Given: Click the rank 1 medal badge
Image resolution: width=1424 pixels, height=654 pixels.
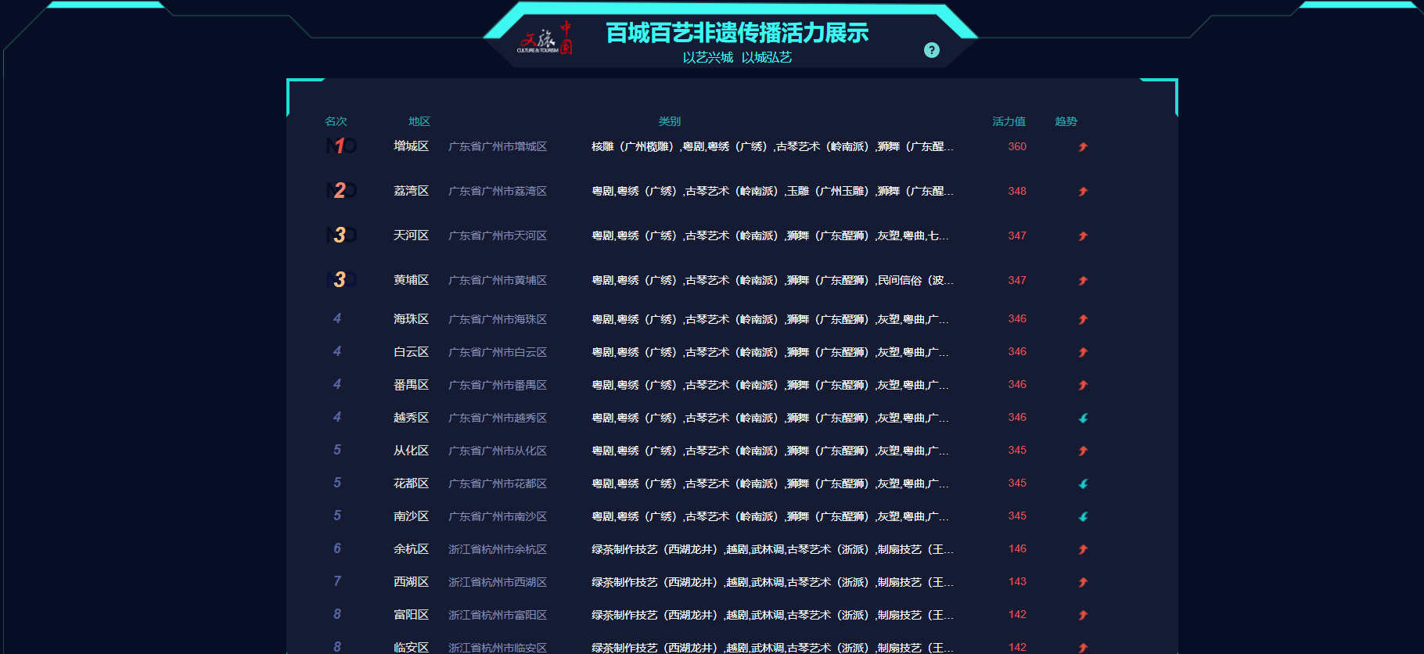Looking at the screenshot, I should [x=340, y=146].
